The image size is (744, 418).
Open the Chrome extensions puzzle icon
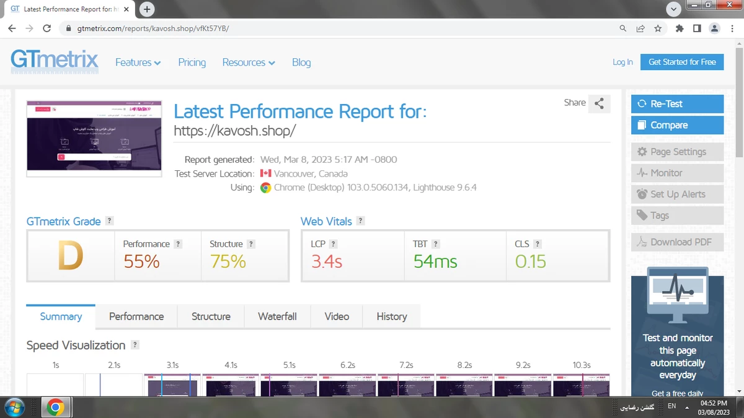[x=680, y=28]
